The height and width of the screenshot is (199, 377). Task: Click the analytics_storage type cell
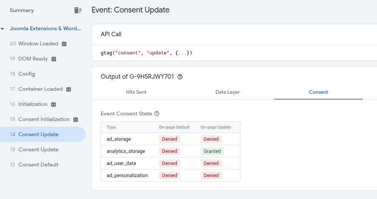[126, 151]
